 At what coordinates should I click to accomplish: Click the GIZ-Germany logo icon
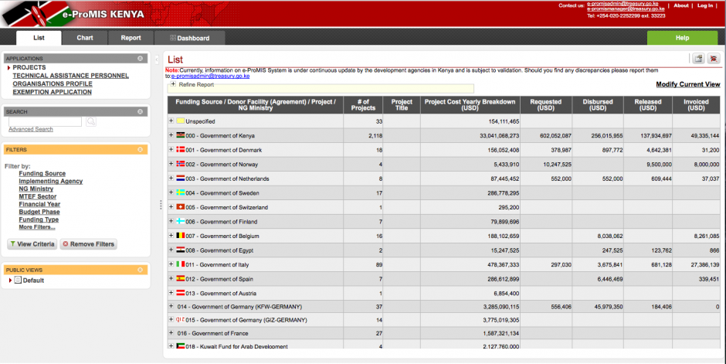[x=181, y=319]
